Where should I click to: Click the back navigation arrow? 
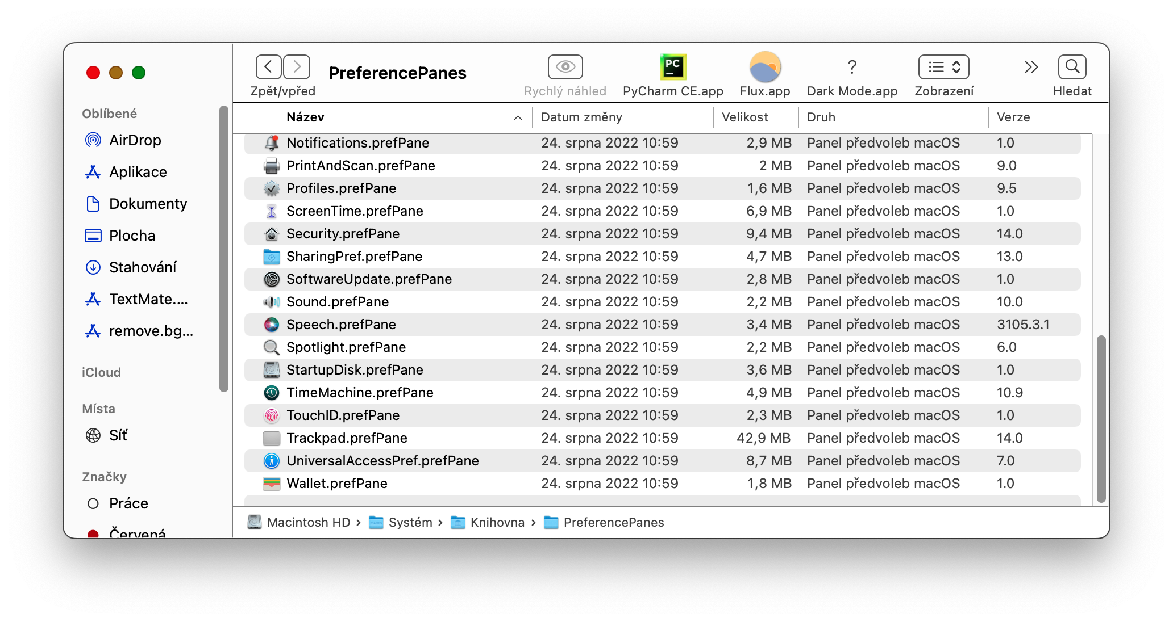(269, 67)
